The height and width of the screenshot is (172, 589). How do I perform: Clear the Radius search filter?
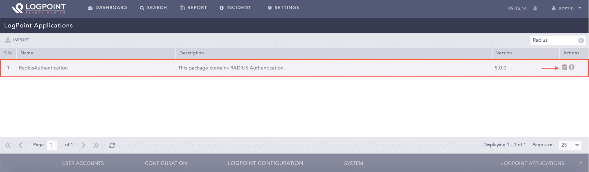[581, 40]
